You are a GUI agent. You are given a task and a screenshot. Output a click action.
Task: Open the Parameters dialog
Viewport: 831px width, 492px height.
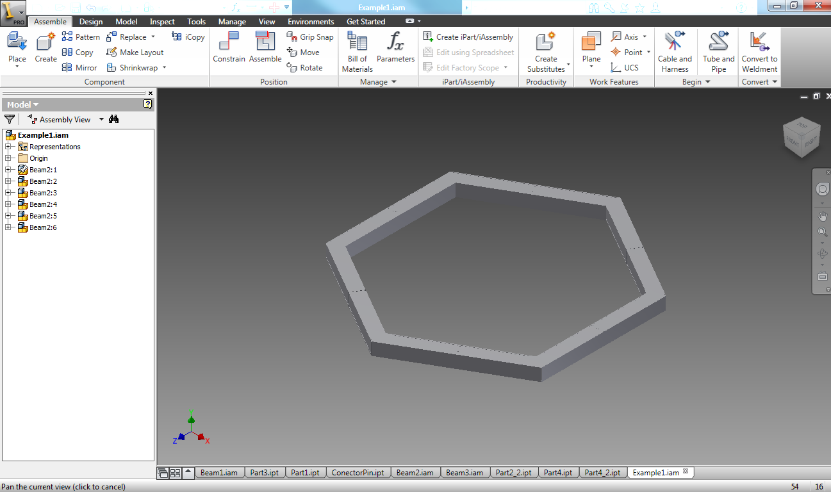coord(395,48)
